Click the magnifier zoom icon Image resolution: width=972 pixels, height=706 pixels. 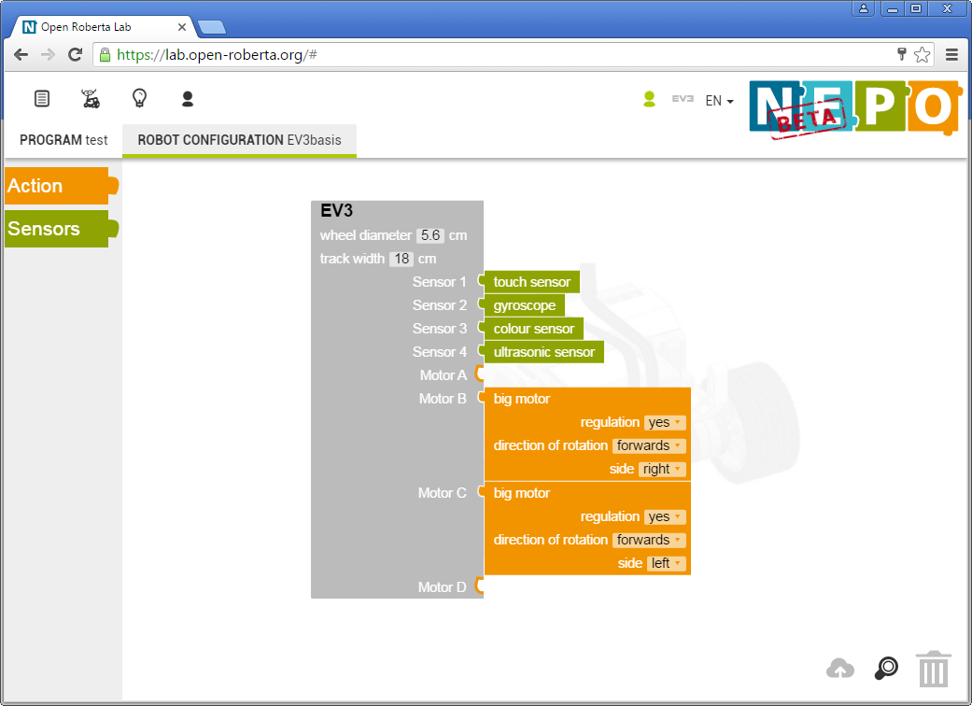point(886,669)
